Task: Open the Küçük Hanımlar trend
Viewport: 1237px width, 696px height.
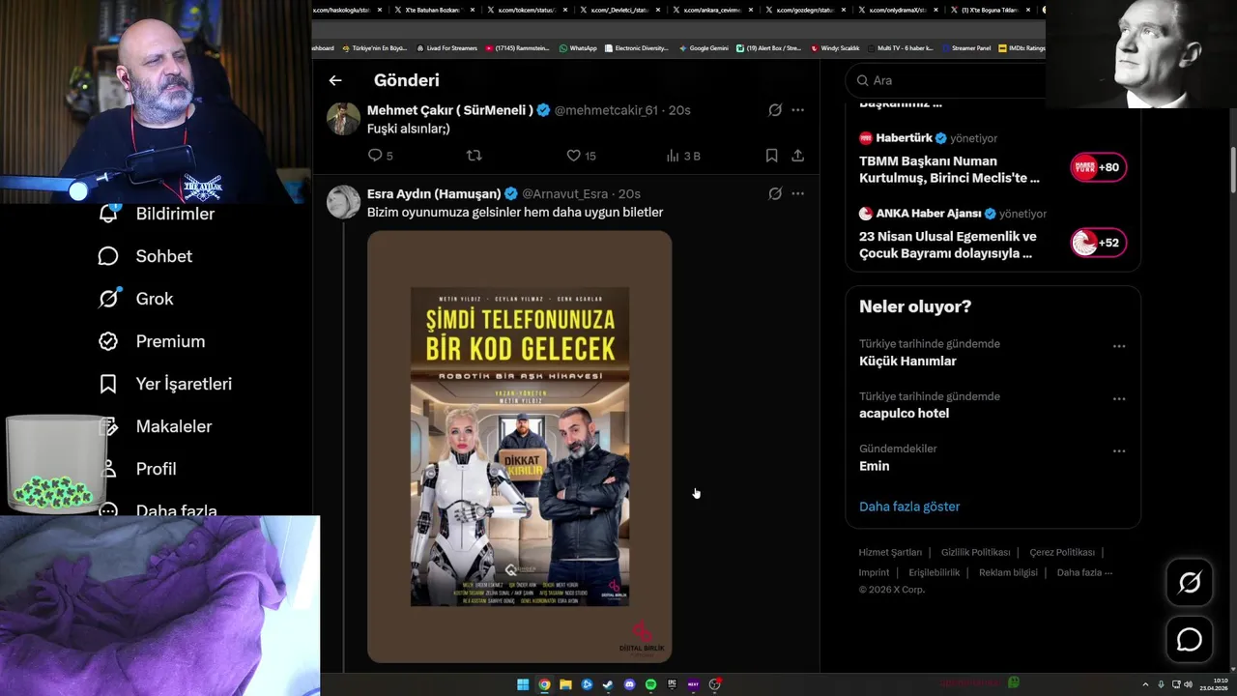Action: point(907,361)
